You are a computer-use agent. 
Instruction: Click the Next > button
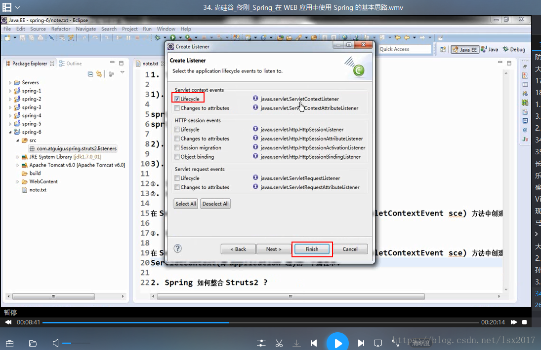click(274, 249)
